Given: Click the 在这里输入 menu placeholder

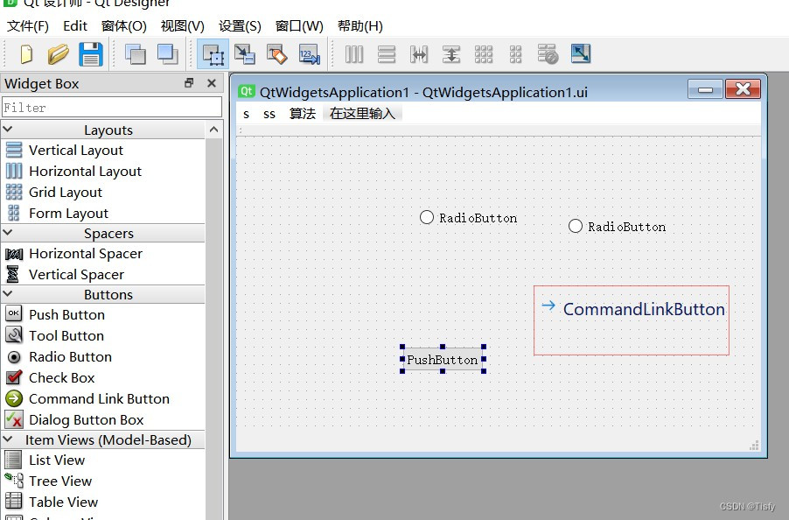Looking at the screenshot, I should (x=362, y=114).
